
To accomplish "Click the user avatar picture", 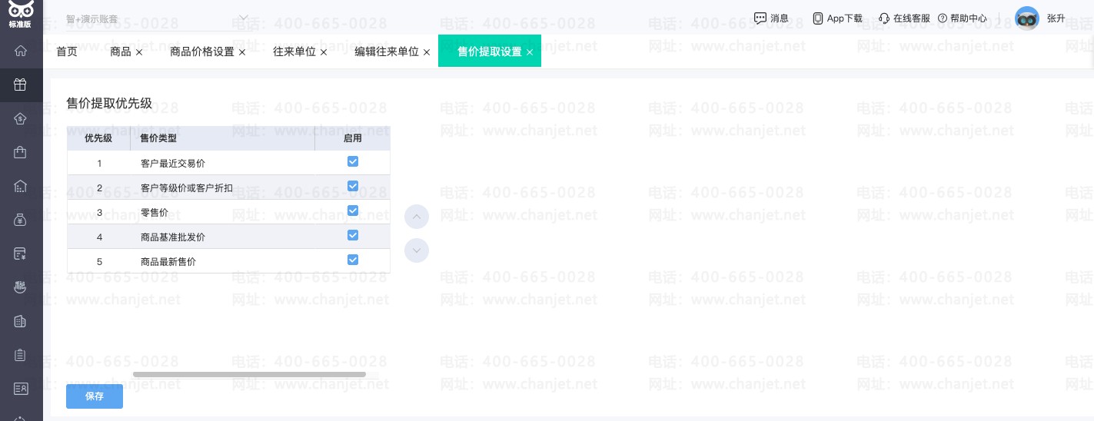I will (1027, 18).
